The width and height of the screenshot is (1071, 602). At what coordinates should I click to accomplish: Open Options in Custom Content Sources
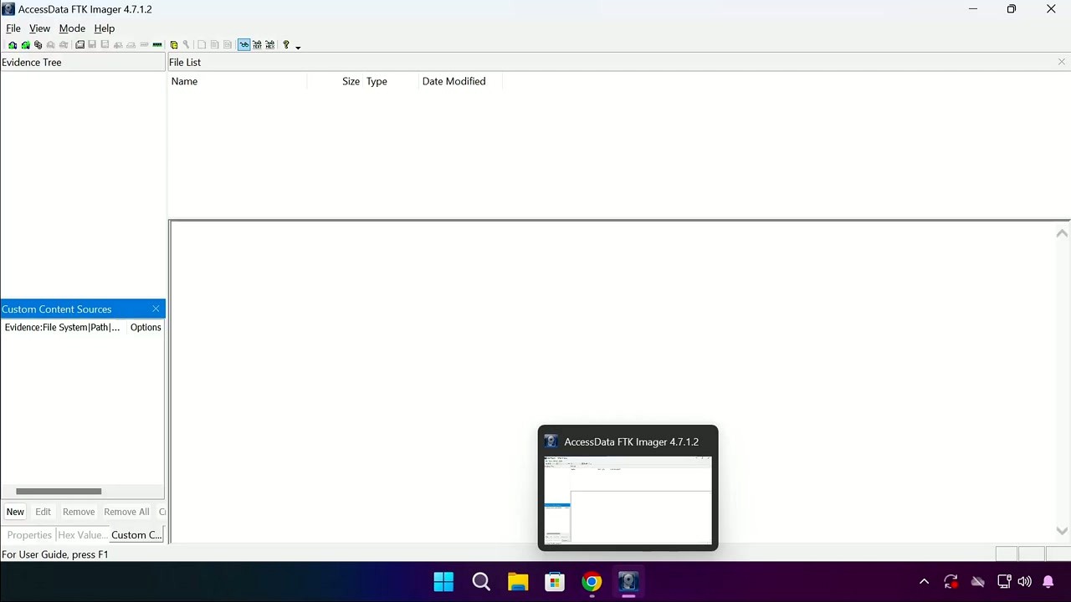point(145,327)
